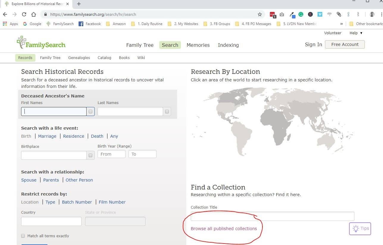This screenshot has width=383, height=245.
Task: Switch to the Records sub-tab
Action: (25, 58)
